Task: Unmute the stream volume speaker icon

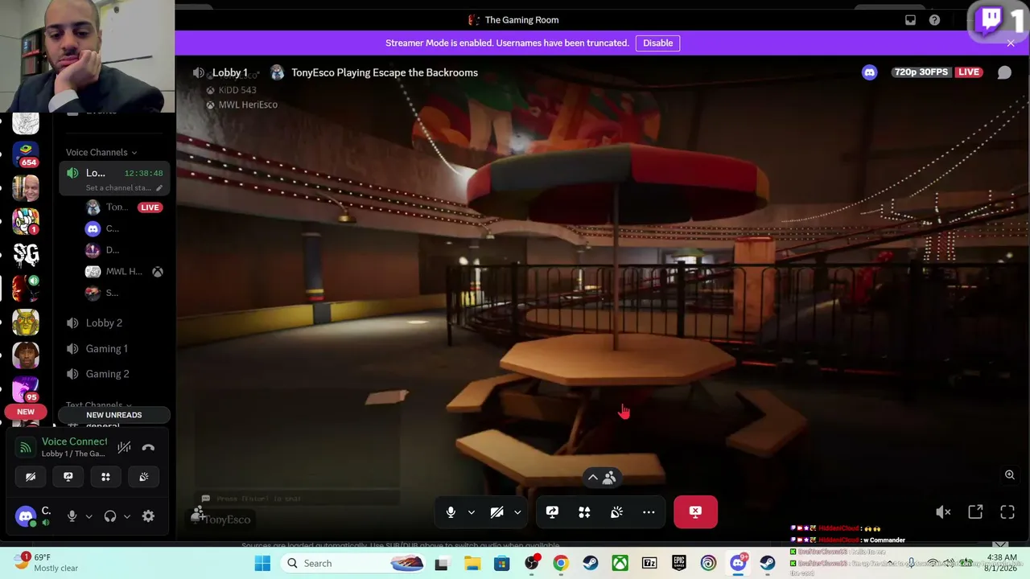Action: (943, 512)
